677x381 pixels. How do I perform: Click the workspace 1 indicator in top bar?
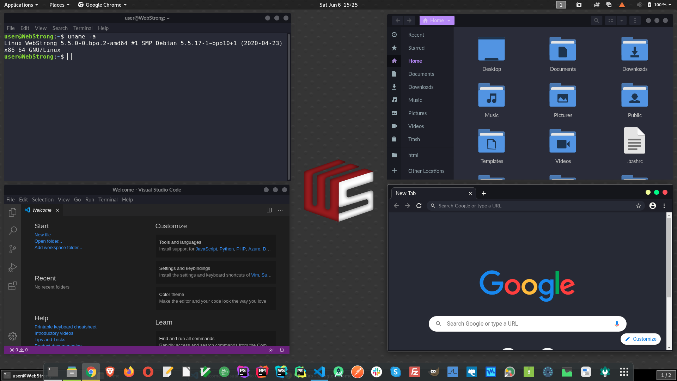[x=561, y=5]
